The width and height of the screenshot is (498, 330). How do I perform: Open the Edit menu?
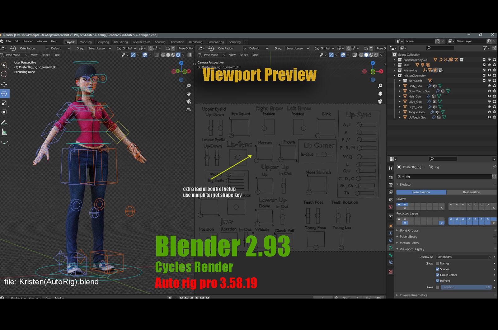click(x=17, y=41)
